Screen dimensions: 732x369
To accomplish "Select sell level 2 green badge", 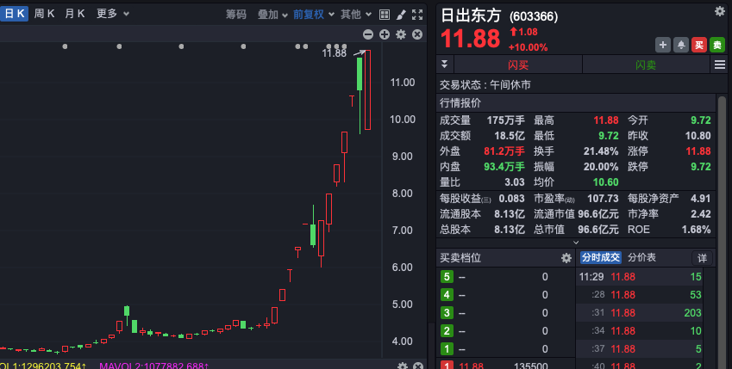I will (447, 331).
